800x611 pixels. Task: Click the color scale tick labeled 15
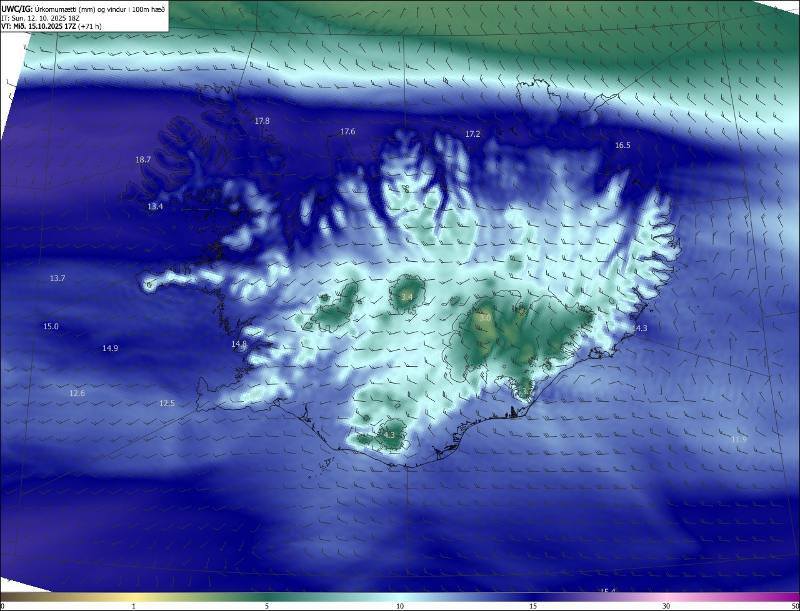[533, 606]
